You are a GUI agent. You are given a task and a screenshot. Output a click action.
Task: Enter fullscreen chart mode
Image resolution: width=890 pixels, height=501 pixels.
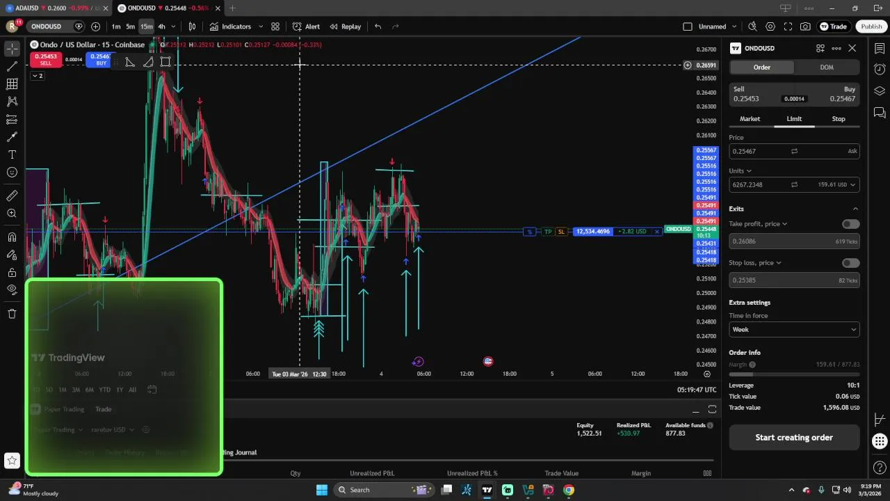[788, 26]
